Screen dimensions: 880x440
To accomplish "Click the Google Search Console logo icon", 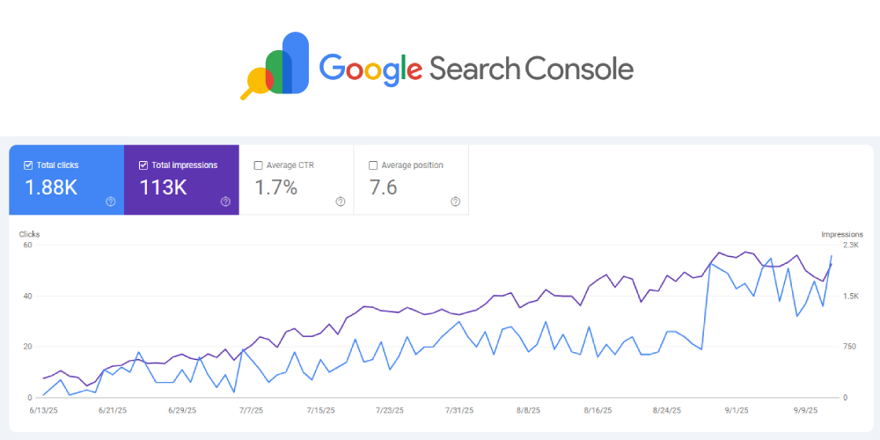I will (x=276, y=66).
